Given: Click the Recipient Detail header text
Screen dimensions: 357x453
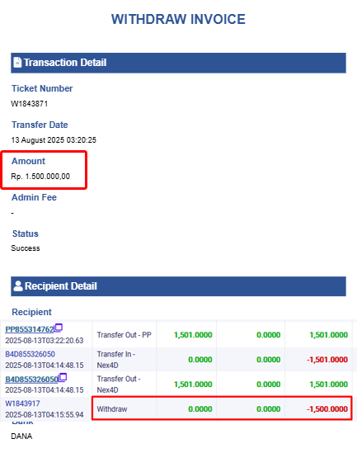Looking at the screenshot, I should click(x=61, y=286).
